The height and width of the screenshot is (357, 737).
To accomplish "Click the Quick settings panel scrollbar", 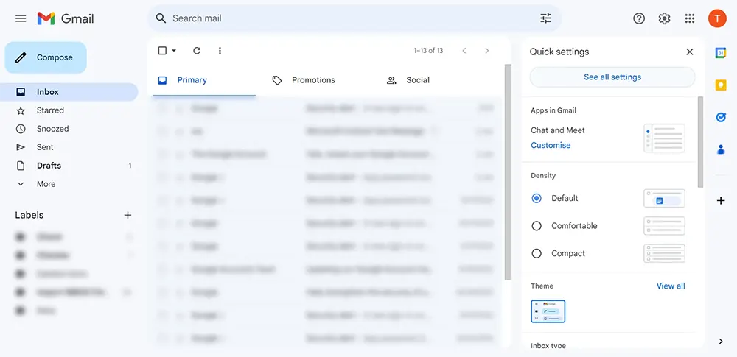I will pyautogui.click(x=700, y=142).
